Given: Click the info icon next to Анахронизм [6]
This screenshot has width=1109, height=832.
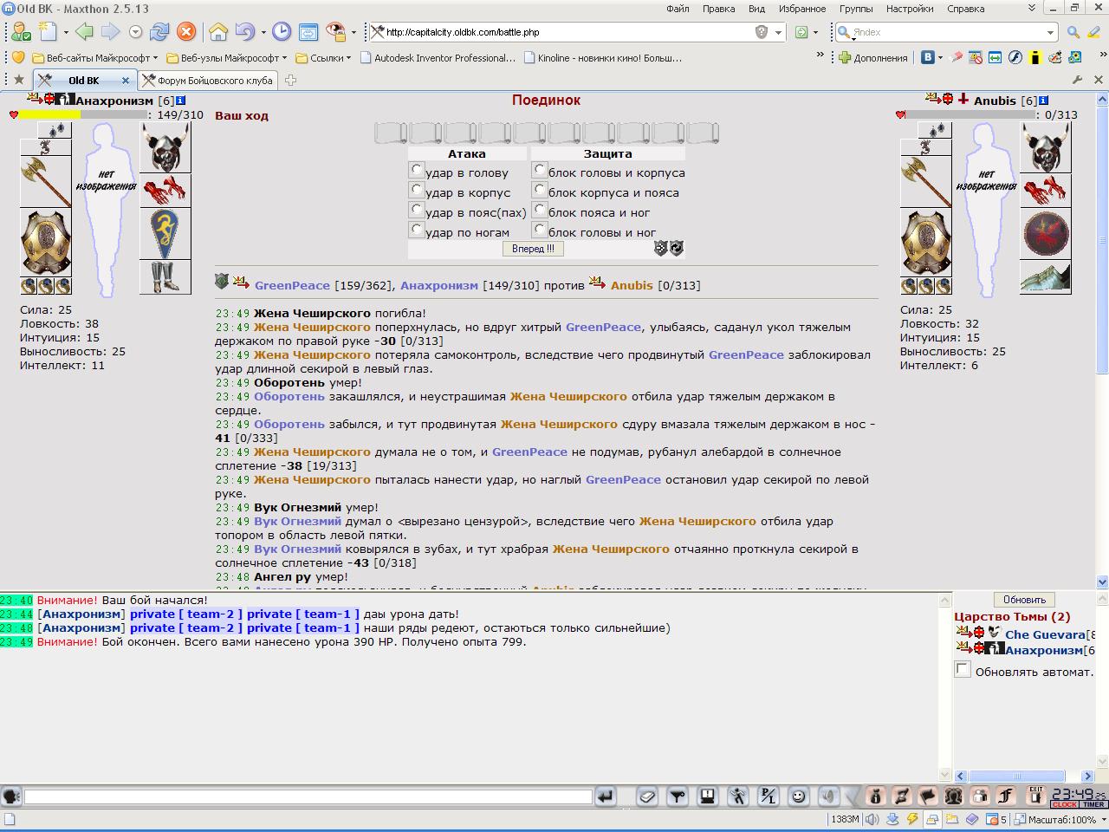Looking at the screenshot, I should [x=182, y=101].
